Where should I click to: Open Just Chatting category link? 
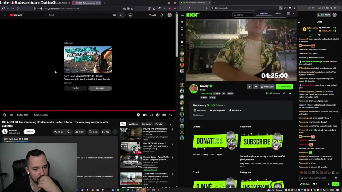[206, 94]
